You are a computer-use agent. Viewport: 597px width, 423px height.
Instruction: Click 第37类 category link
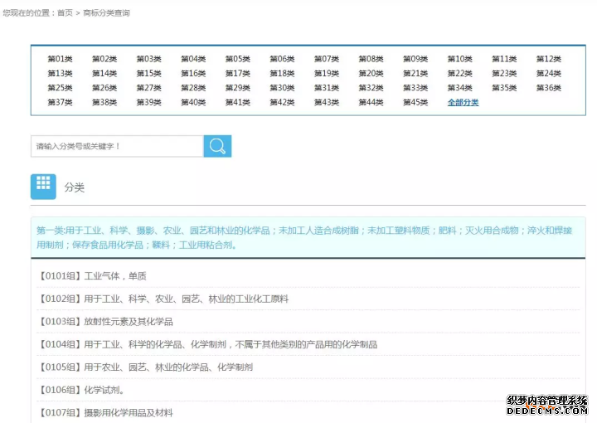click(60, 103)
